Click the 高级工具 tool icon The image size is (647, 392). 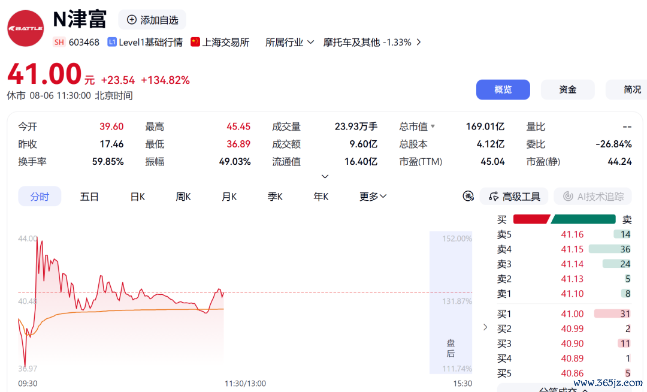pyautogui.click(x=494, y=197)
